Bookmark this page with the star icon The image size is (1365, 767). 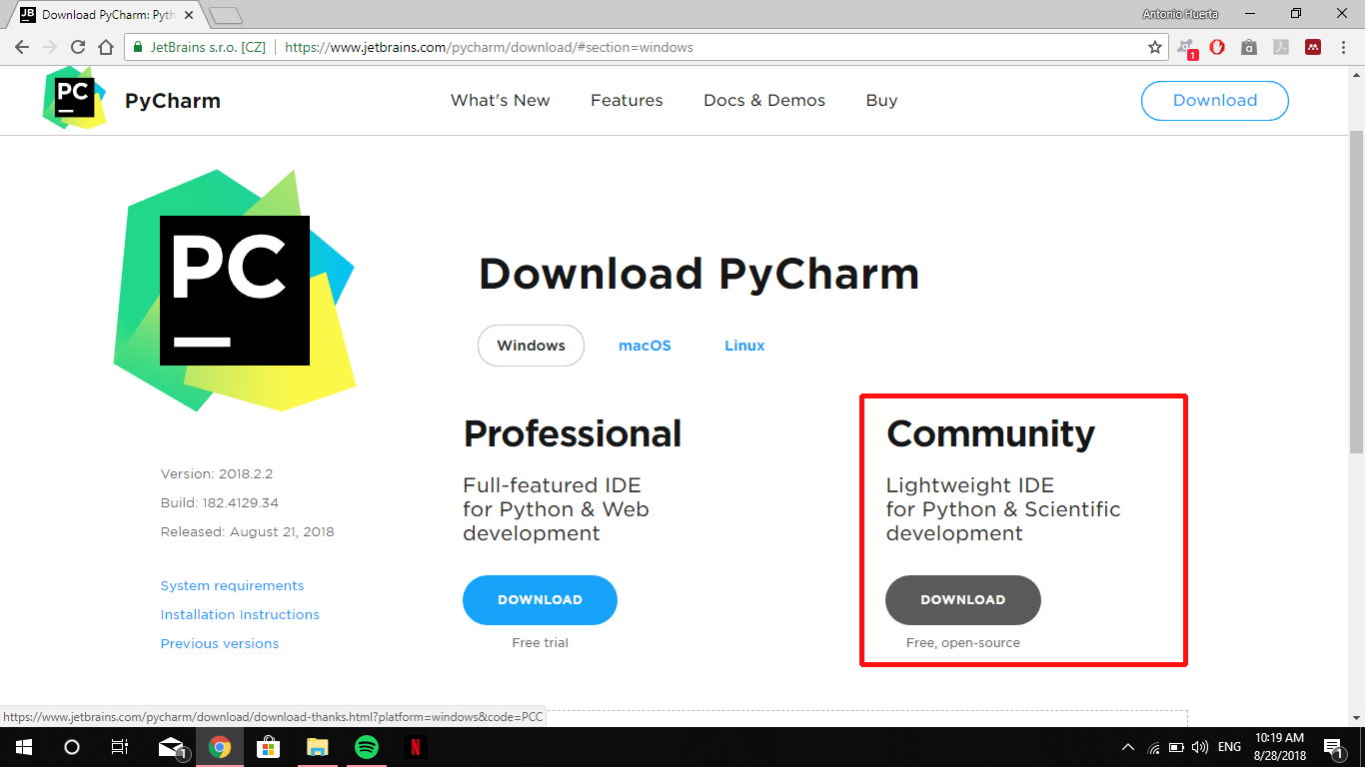coord(1156,47)
